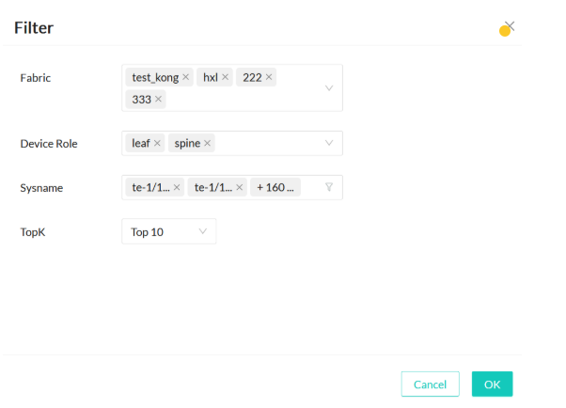566x408 pixels.
Task: Click the Cancel button
Action: (430, 384)
